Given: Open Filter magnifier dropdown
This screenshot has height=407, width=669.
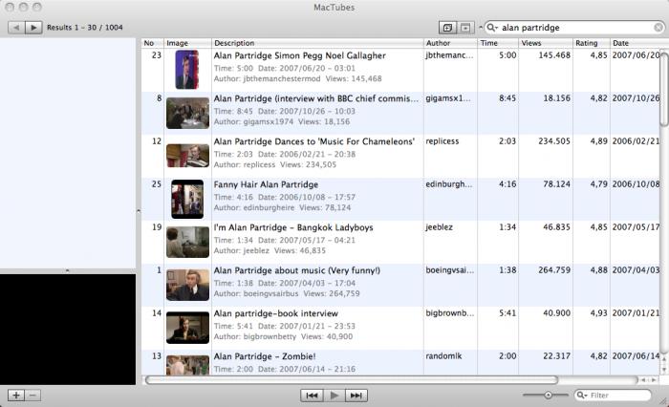Looking at the screenshot, I should (581, 395).
